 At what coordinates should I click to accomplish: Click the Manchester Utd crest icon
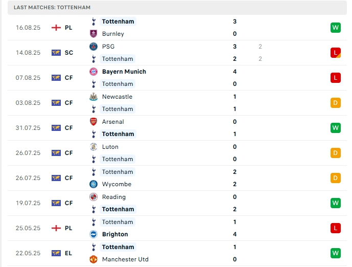(93, 259)
